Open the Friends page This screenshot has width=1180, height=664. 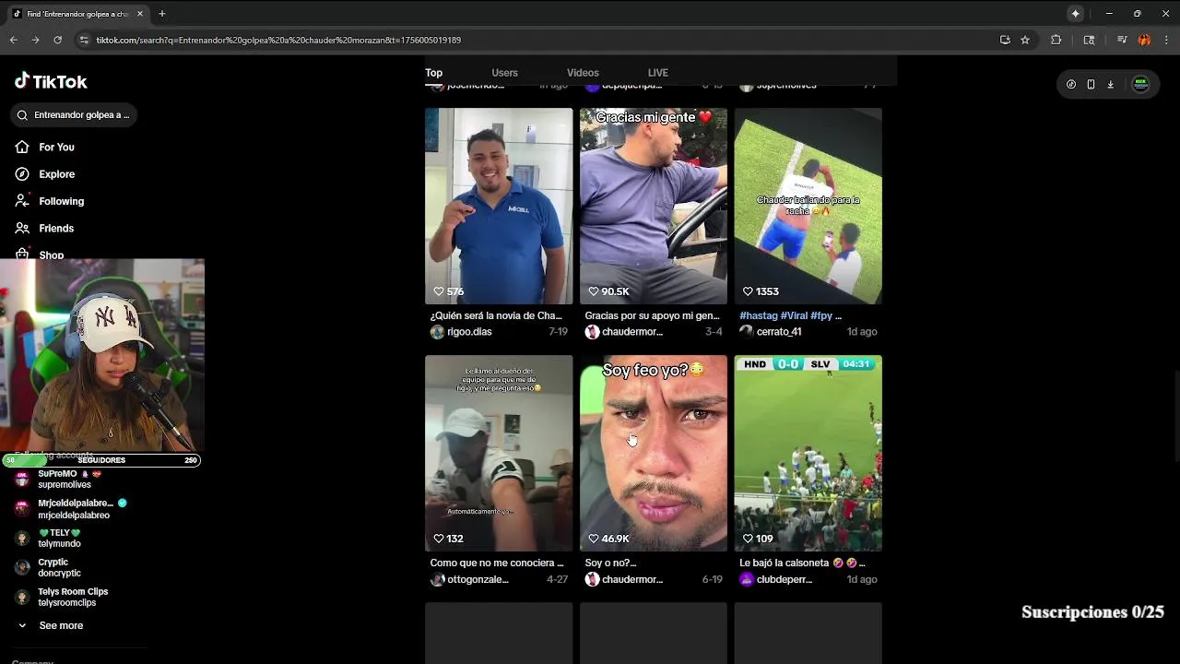56,228
